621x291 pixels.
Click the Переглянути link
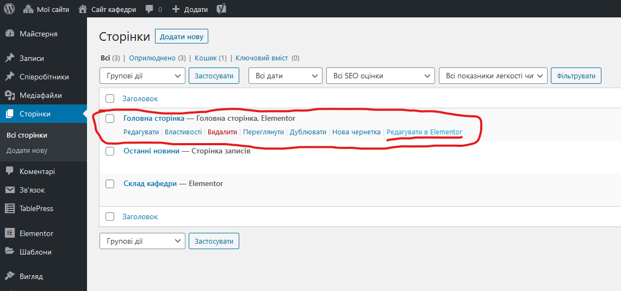point(263,132)
